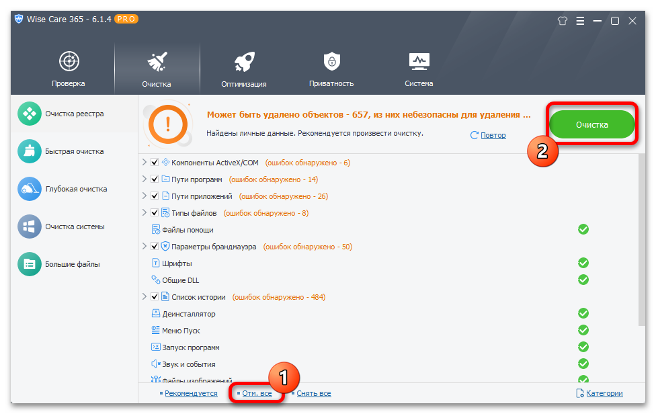This screenshot has height=414, width=656.
Task: Expand Список истории tree arrow
Action: pos(145,296)
